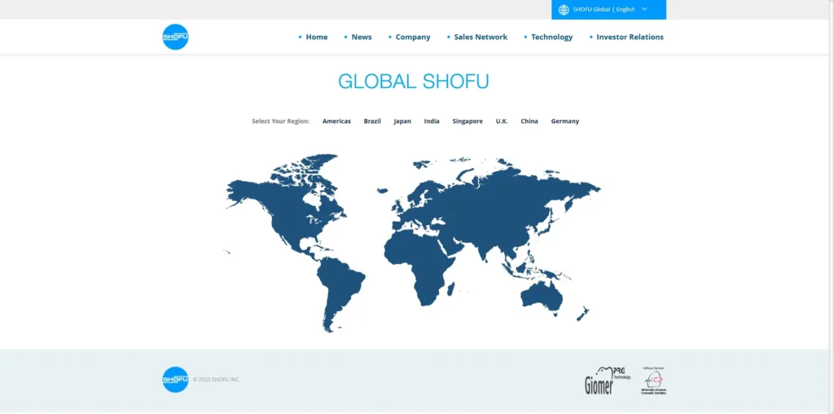The height and width of the screenshot is (414, 834).
Task: Click the © 2025 SHOFU INC. text
Action: (x=217, y=380)
